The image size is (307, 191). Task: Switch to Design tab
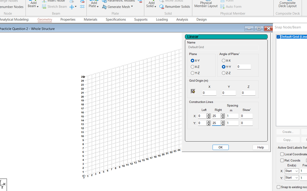pos(201,20)
